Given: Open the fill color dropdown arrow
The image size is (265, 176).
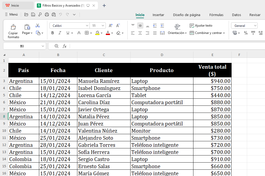Looking at the screenshot, I should 102,33.
